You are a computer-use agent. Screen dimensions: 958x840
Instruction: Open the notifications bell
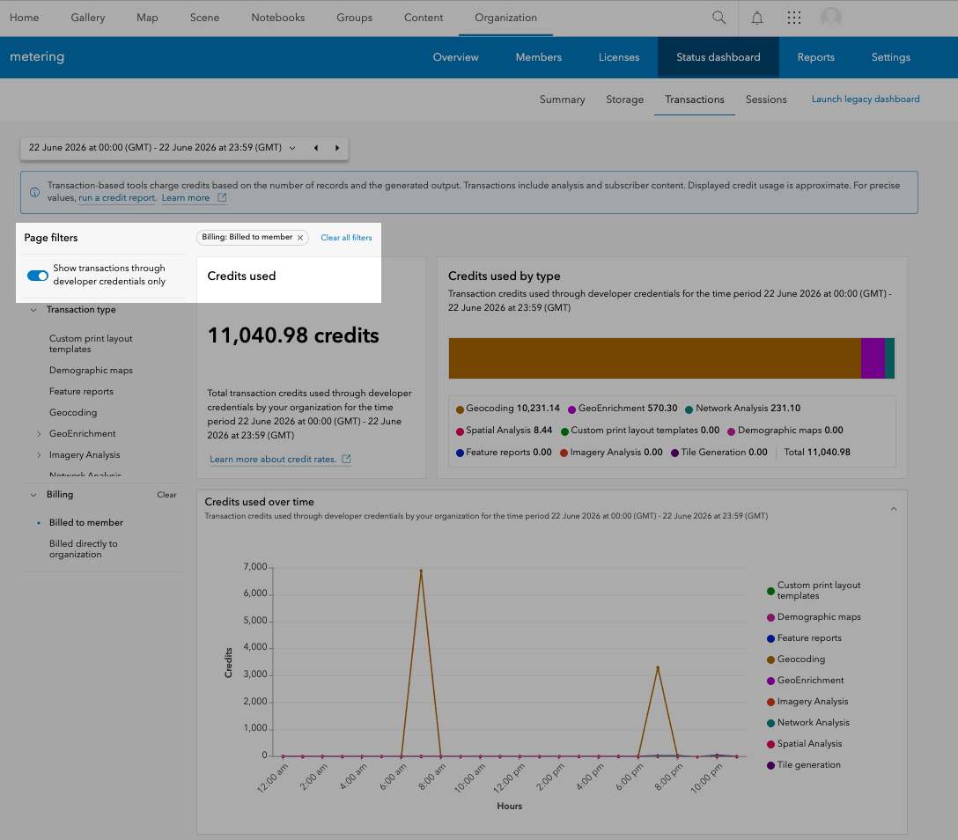[757, 18]
